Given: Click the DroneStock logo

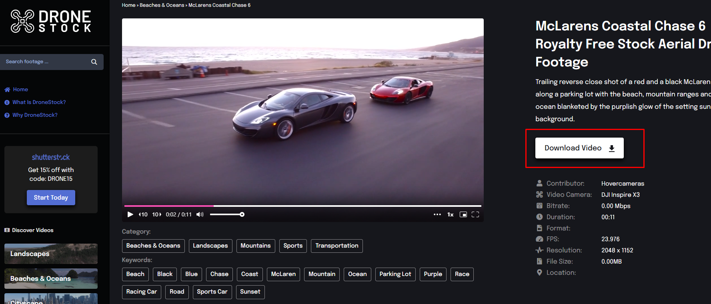Looking at the screenshot, I should click(51, 21).
